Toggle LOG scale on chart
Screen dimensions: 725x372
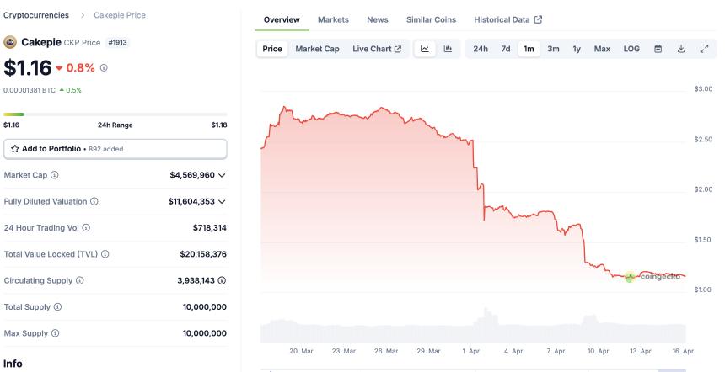coord(631,49)
